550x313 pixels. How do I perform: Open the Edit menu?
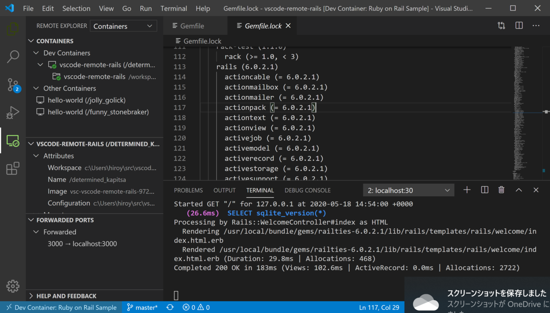(x=48, y=8)
